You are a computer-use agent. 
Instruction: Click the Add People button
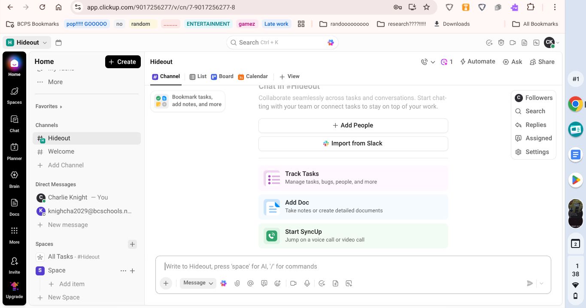tap(353, 125)
